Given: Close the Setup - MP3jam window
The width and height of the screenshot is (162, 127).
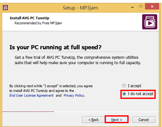Looking at the screenshot, I should click(x=152, y=6).
